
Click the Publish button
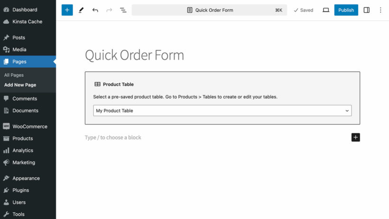click(346, 10)
